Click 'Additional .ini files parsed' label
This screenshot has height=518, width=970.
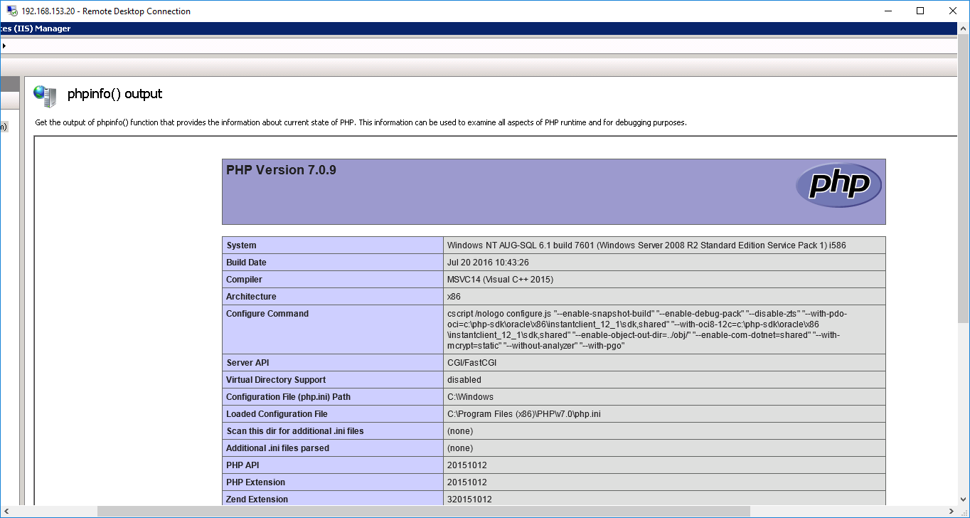(277, 448)
